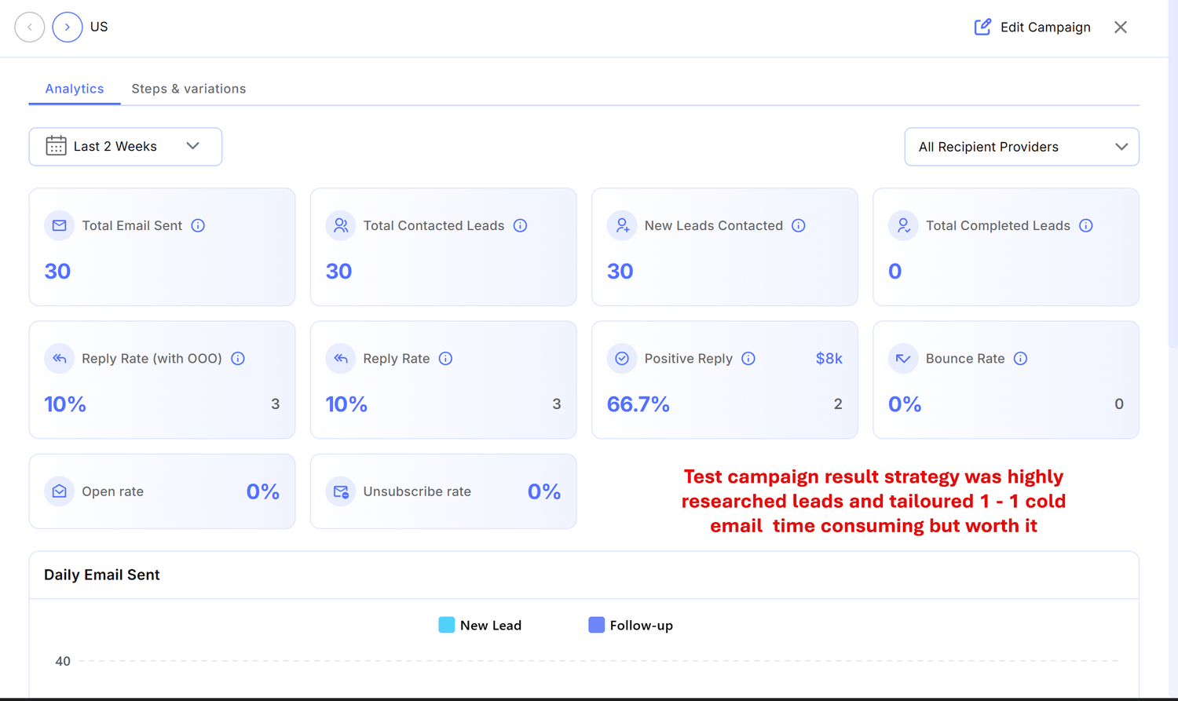Click info icon next to Reply Rate (with OOO)
This screenshot has height=701, width=1178.
click(x=238, y=359)
